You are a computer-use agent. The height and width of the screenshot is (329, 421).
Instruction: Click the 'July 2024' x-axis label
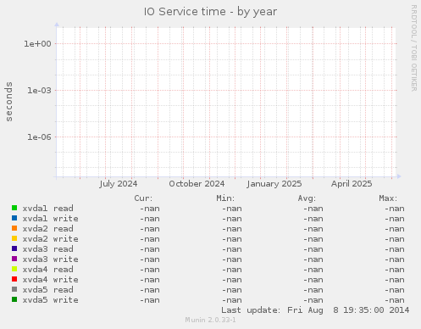tap(119, 184)
